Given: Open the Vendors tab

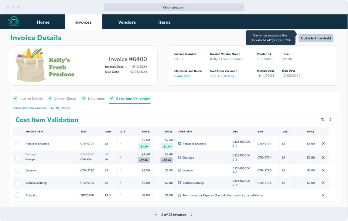Looking at the screenshot, I should (127, 22).
